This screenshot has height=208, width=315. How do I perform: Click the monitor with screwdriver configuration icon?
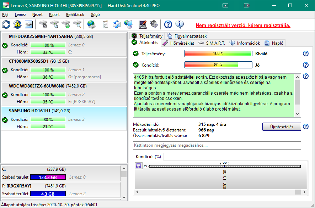[143, 24]
